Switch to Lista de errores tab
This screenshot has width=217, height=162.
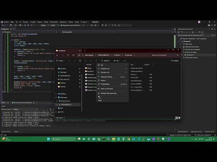6,132
